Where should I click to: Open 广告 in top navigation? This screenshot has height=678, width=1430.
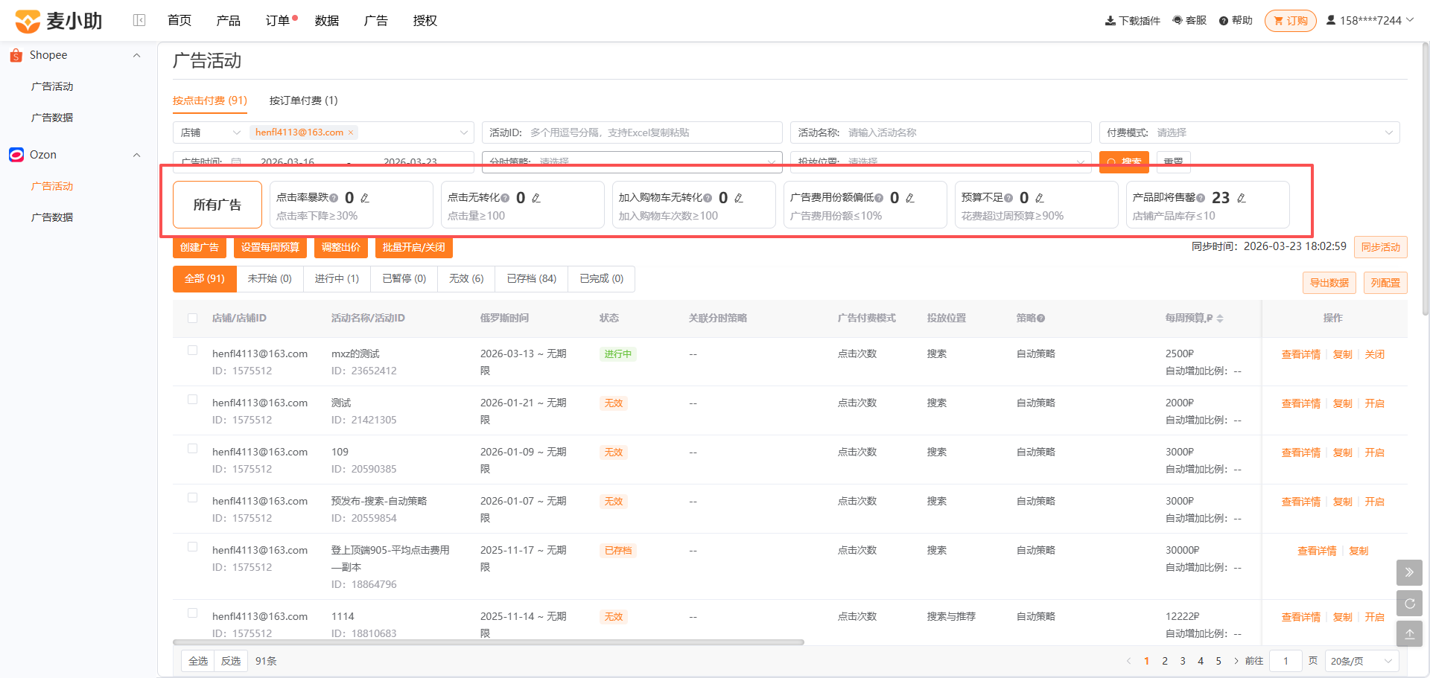pyautogui.click(x=376, y=21)
